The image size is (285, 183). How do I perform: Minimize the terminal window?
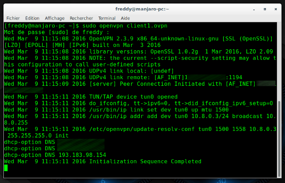pyautogui.click(x=254, y=9)
